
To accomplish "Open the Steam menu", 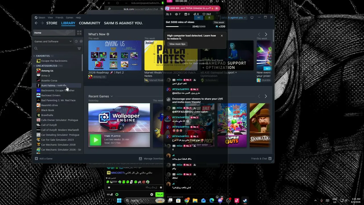I will pos(42,18).
